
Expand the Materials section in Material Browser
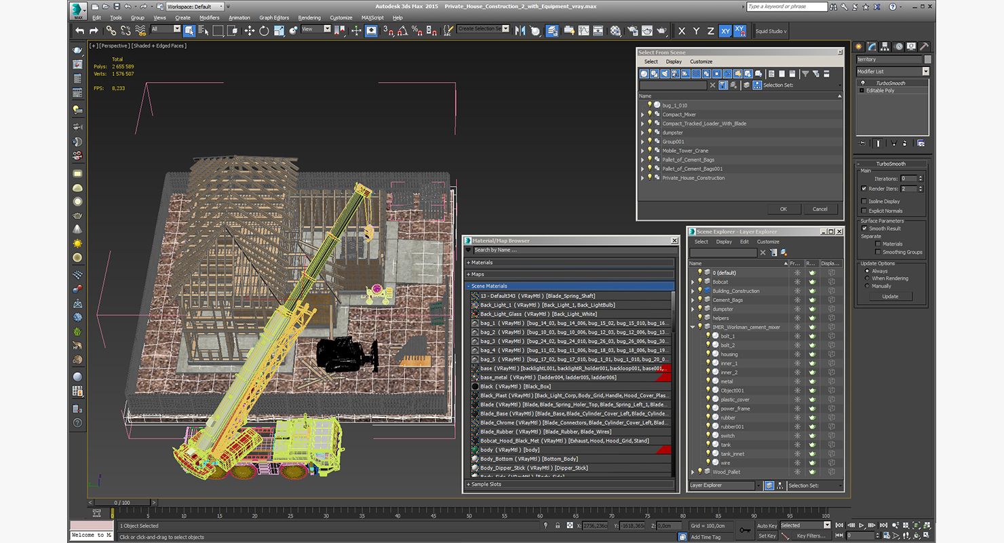coord(570,263)
